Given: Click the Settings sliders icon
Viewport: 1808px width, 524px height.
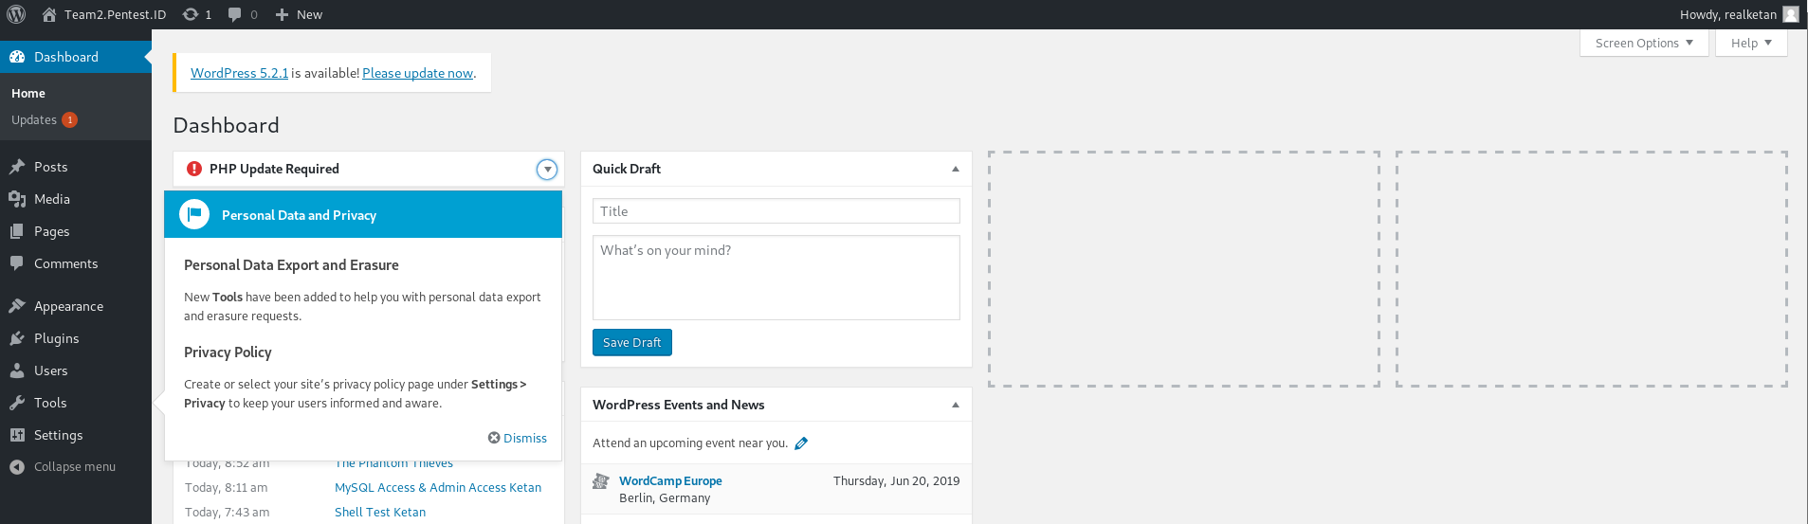Looking at the screenshot, I should point(17,435).
